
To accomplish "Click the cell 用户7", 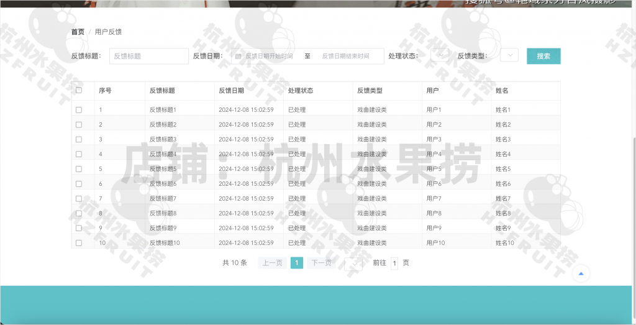I will pos(434,198).
